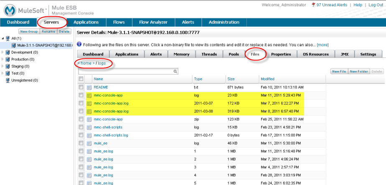Image resolution: width=386 pixels, height=185 pixels.
Task: Click the search magnifier icon
Action: click(175, 72)
